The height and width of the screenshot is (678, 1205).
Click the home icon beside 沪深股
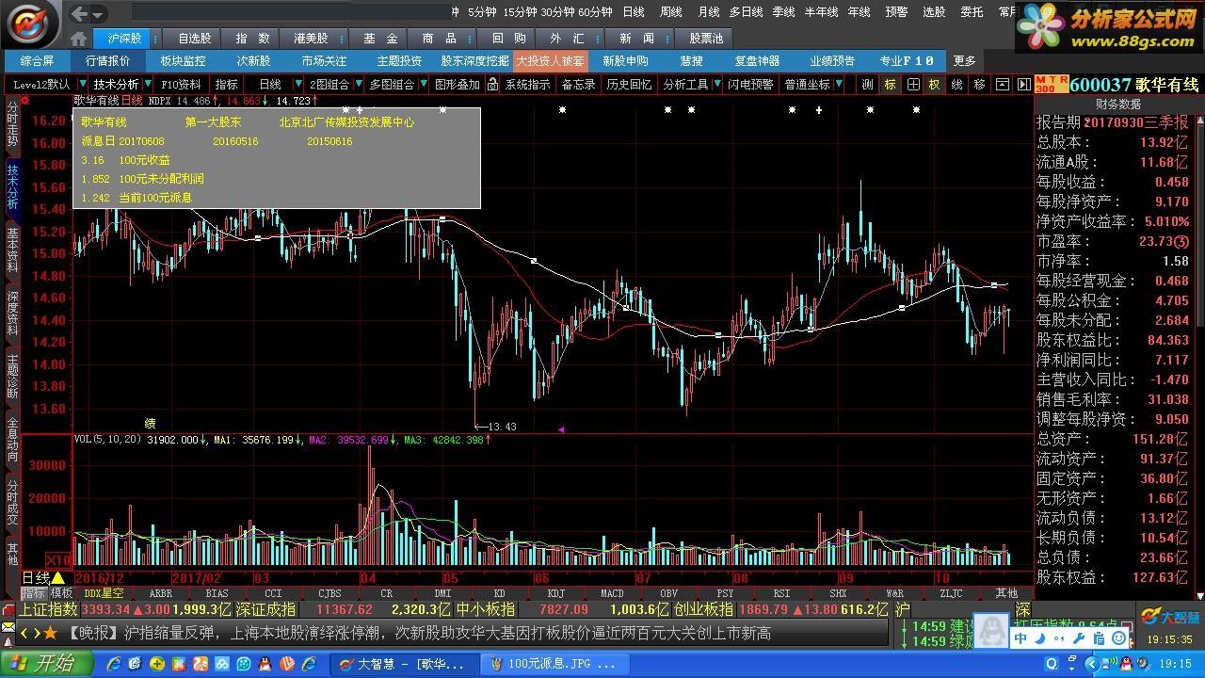click(78, 39)
